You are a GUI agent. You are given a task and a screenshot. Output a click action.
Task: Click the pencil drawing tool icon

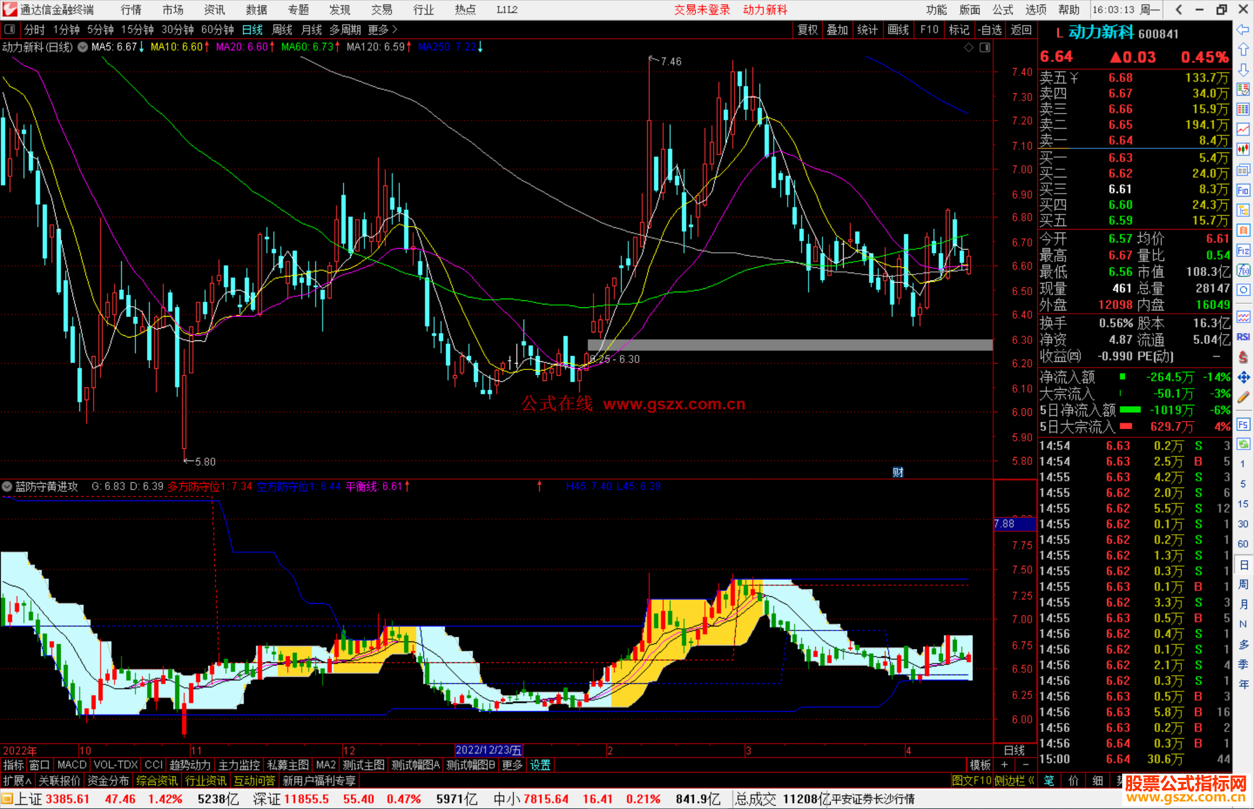point(1243,398)
